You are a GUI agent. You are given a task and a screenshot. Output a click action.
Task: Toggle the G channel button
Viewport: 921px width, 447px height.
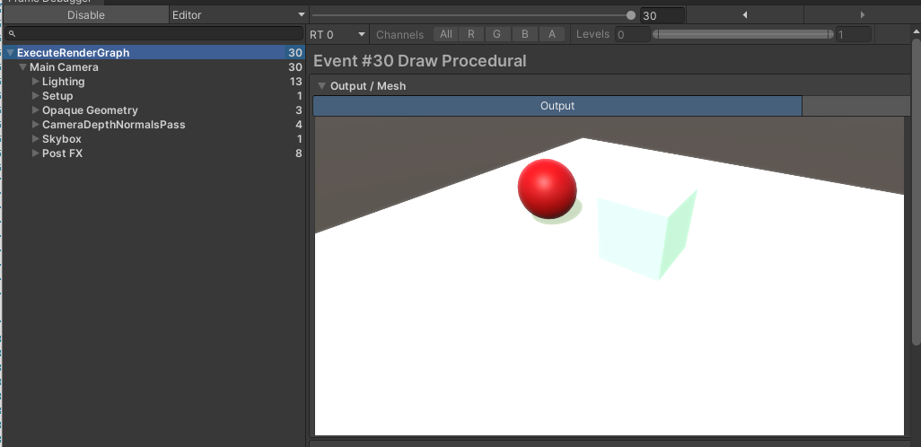(x=497, y=34)
